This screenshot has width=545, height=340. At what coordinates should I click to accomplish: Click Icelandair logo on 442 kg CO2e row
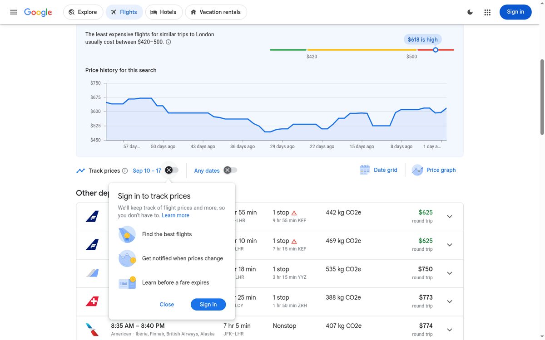pos(92,217)
